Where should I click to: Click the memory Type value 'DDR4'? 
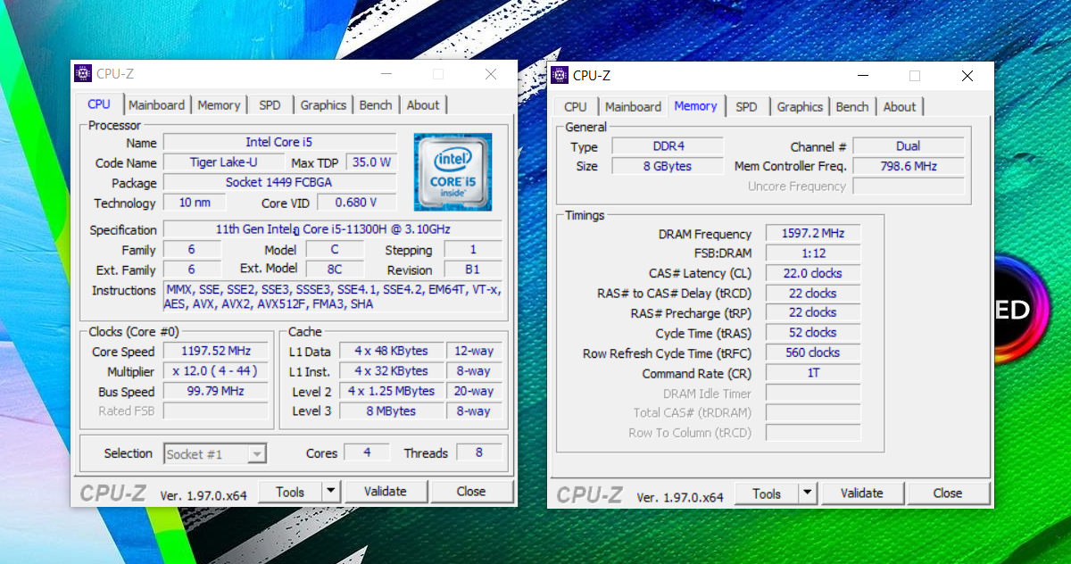pyautogui.click(x=667, y=146)
